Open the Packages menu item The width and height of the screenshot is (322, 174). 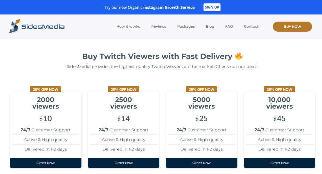click(x=186, y=26)
